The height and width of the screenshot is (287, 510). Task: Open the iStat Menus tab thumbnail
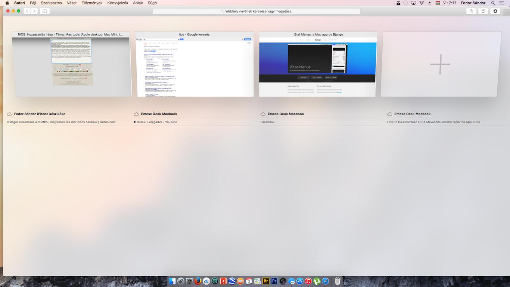click(318, 64)
